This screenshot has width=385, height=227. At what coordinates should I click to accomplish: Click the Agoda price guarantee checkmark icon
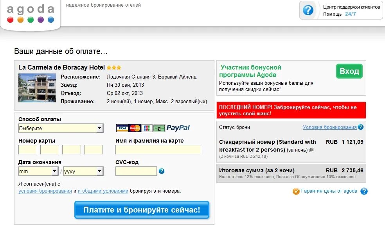(296, 191)
